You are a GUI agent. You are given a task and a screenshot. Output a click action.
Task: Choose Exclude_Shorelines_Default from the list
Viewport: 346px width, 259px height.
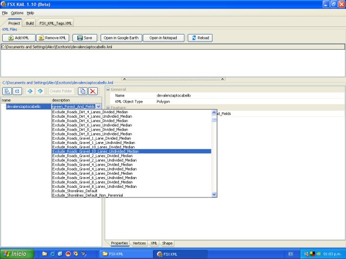(x=75, y=190)
